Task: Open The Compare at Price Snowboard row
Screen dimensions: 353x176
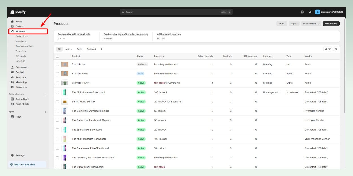Action: 197,148
